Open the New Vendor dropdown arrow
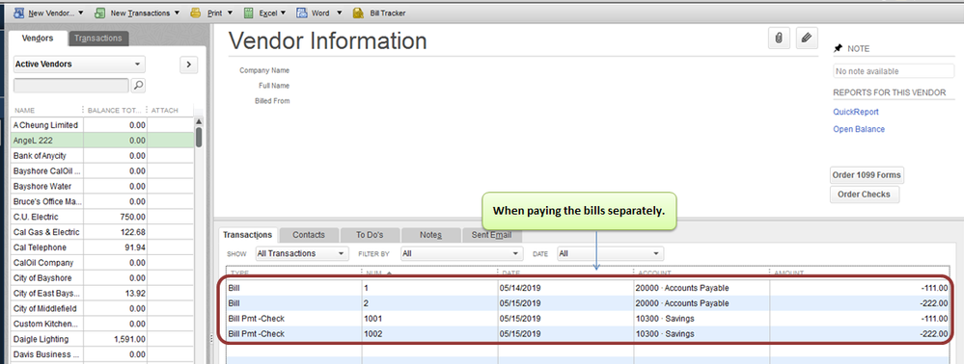 coord(80,13)
